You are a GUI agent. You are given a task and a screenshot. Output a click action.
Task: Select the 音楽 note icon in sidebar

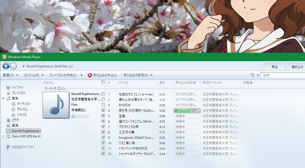click(8, 98)
